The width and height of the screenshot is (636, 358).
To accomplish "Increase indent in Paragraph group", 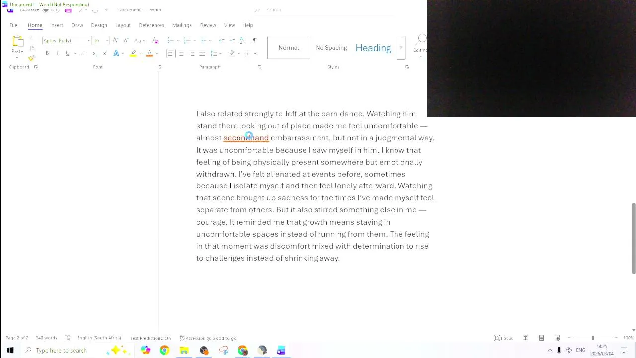I will pos(232,40).
